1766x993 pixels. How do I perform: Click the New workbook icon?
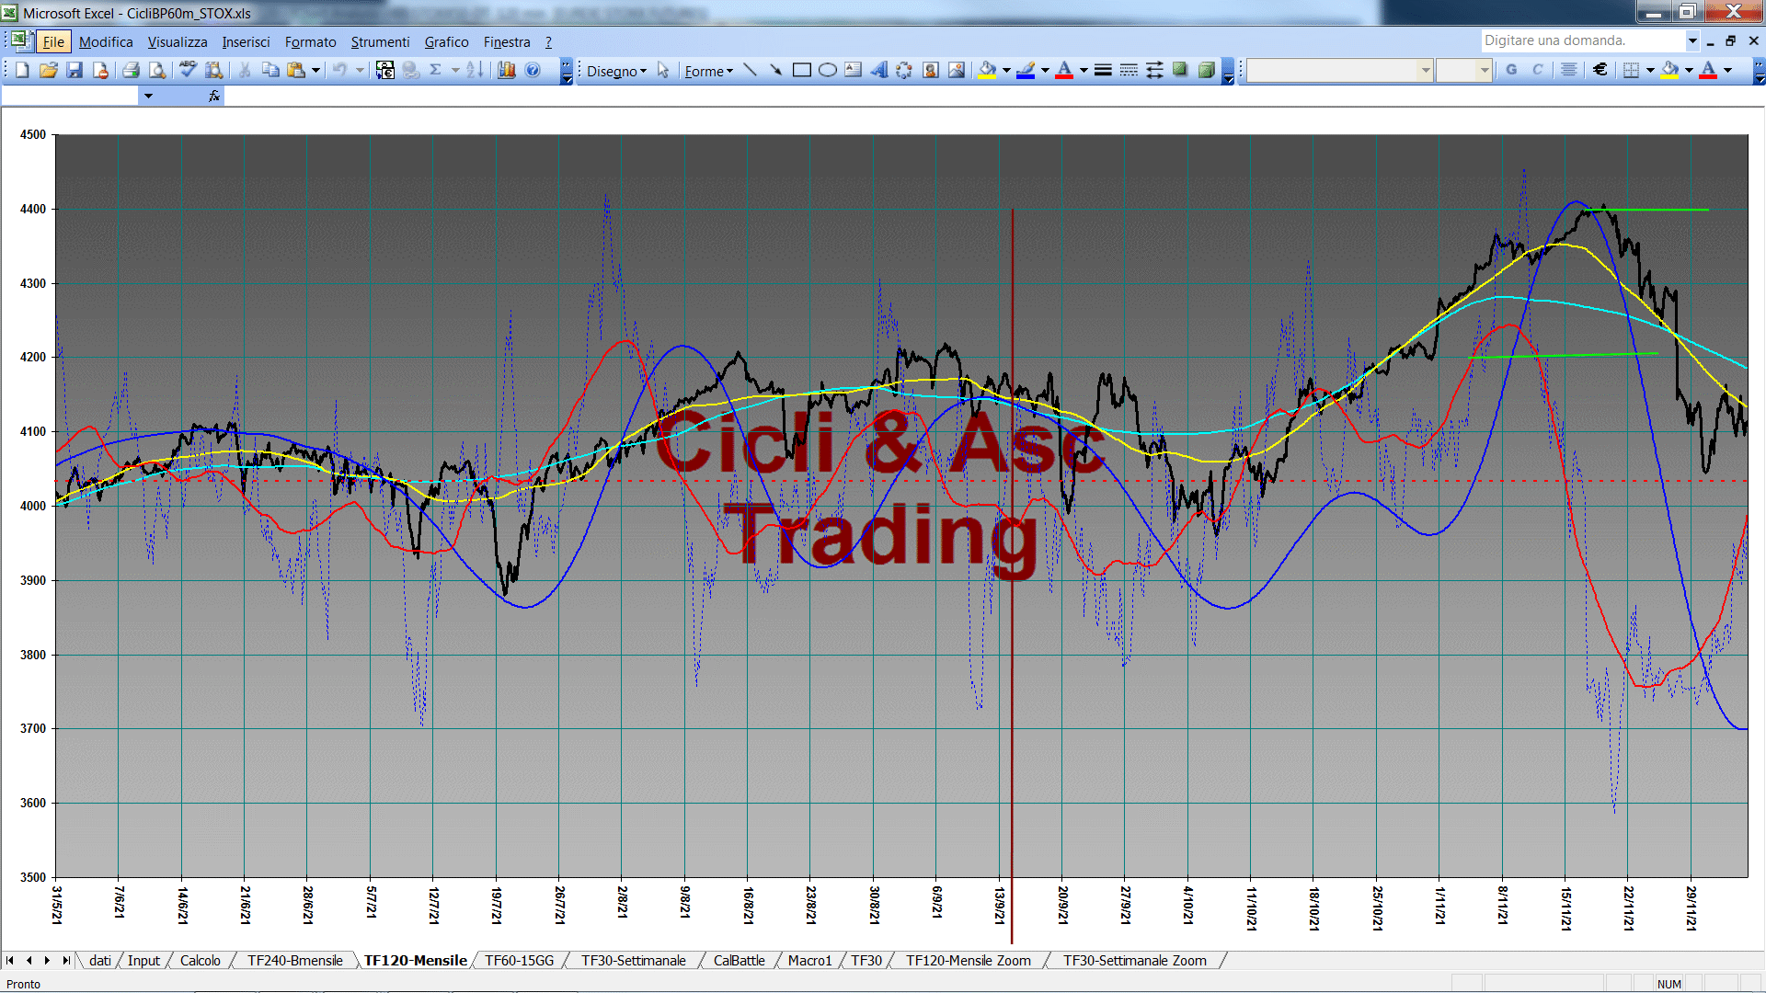[23, 70]
